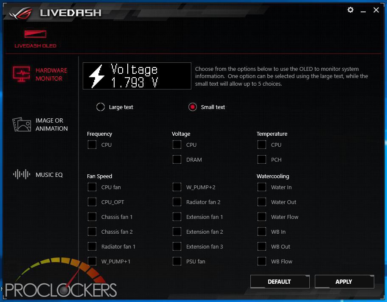Click the Fan Speed section heading

(x=99, y=176)
